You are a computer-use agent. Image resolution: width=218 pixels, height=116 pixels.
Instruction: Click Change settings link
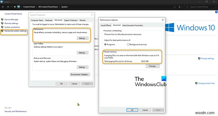207,58
